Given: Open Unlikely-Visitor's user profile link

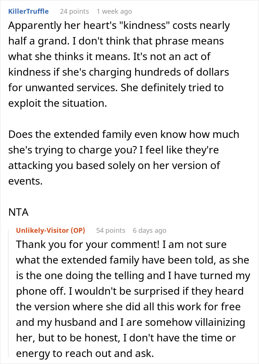Looking at the screenshot, I should click(x=50, y=230).
